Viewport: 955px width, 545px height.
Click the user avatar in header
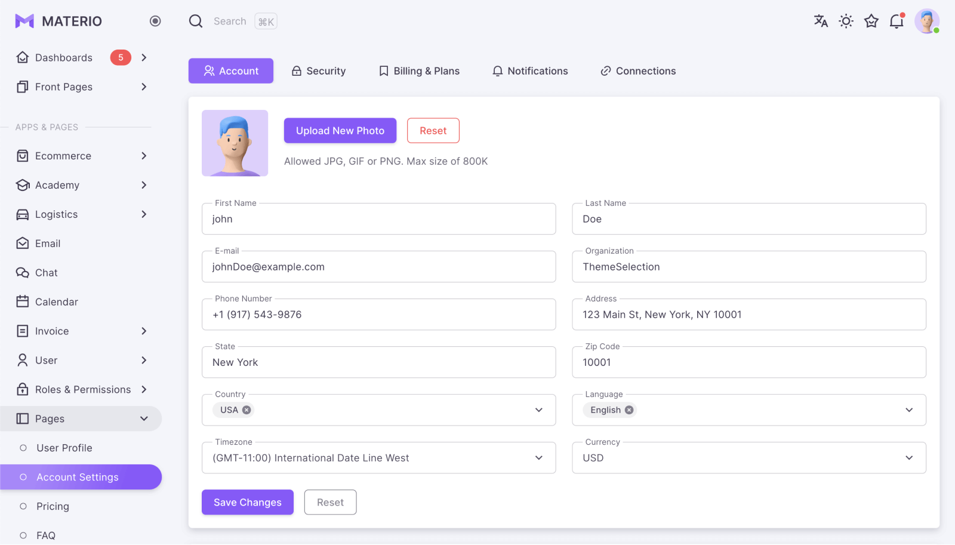927,21
